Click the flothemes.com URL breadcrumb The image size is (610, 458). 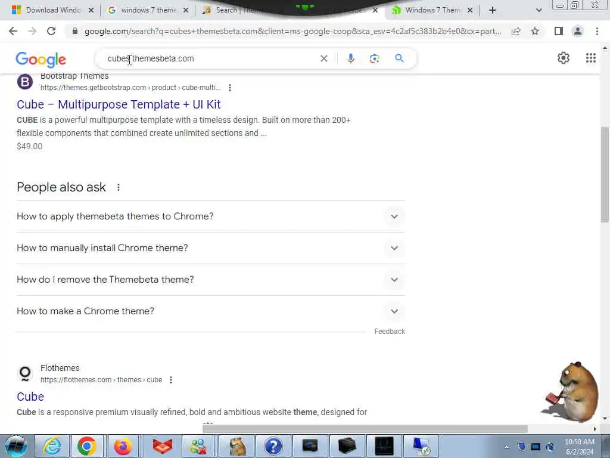[x=101, y=380]
